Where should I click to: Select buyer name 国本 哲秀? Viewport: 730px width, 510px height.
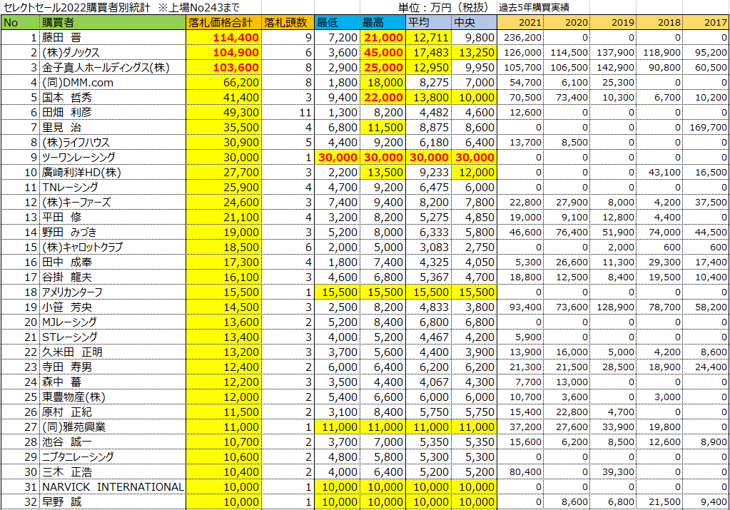click(67, 97)
